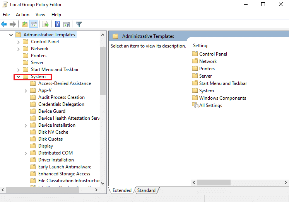Open the Help menu
This screenshot has width=289, height=202.
point(56,15)
